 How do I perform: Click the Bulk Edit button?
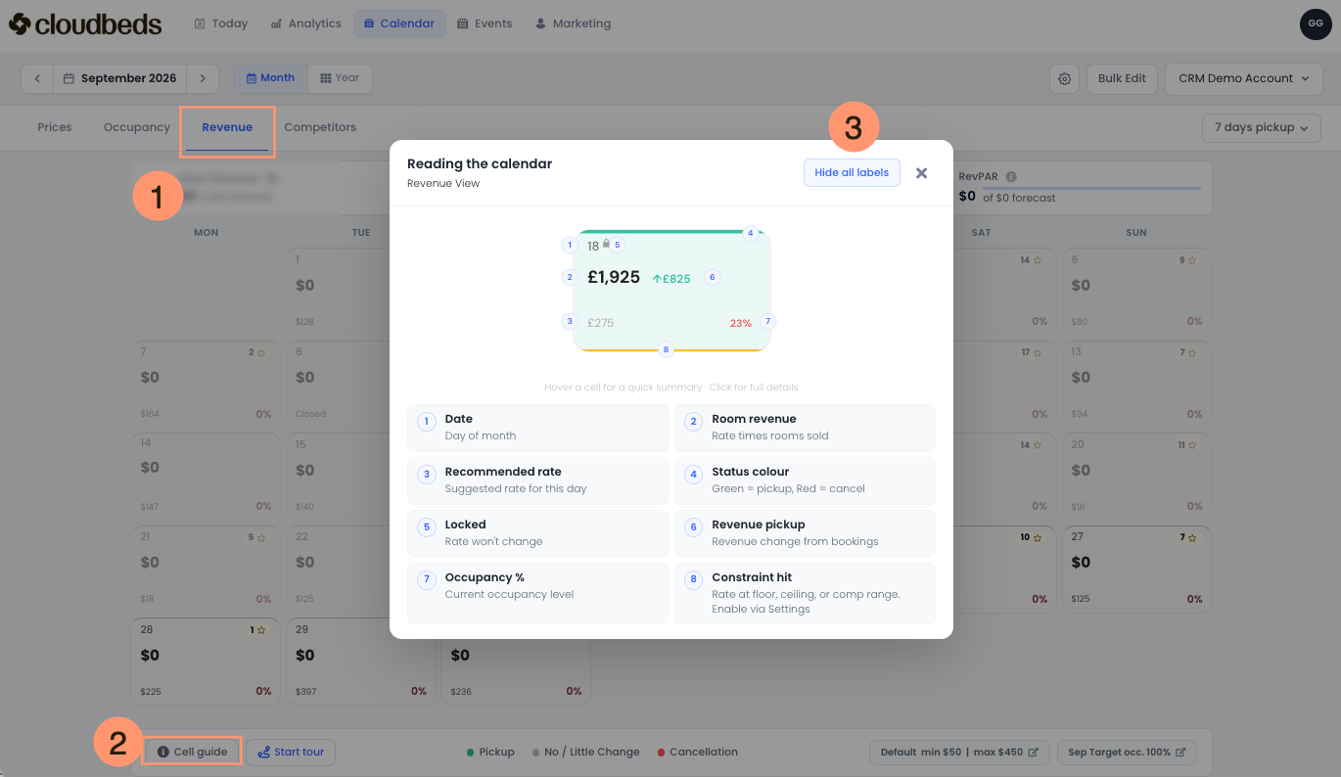coord(1122,78)
